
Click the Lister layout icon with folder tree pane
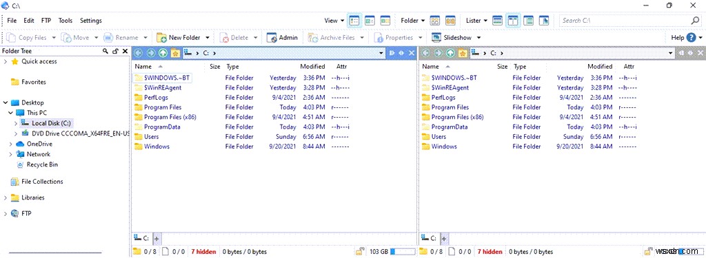[x=529, y=20]
